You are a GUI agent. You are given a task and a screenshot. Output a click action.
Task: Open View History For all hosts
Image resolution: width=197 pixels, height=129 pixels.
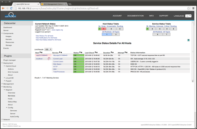44,36
